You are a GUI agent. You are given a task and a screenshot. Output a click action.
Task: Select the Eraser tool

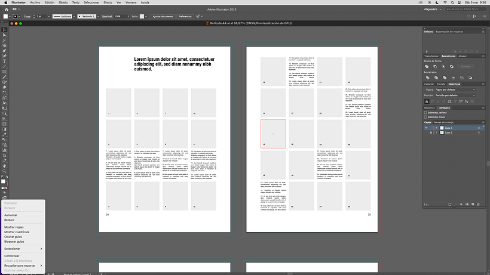click(x=4, y=88)
